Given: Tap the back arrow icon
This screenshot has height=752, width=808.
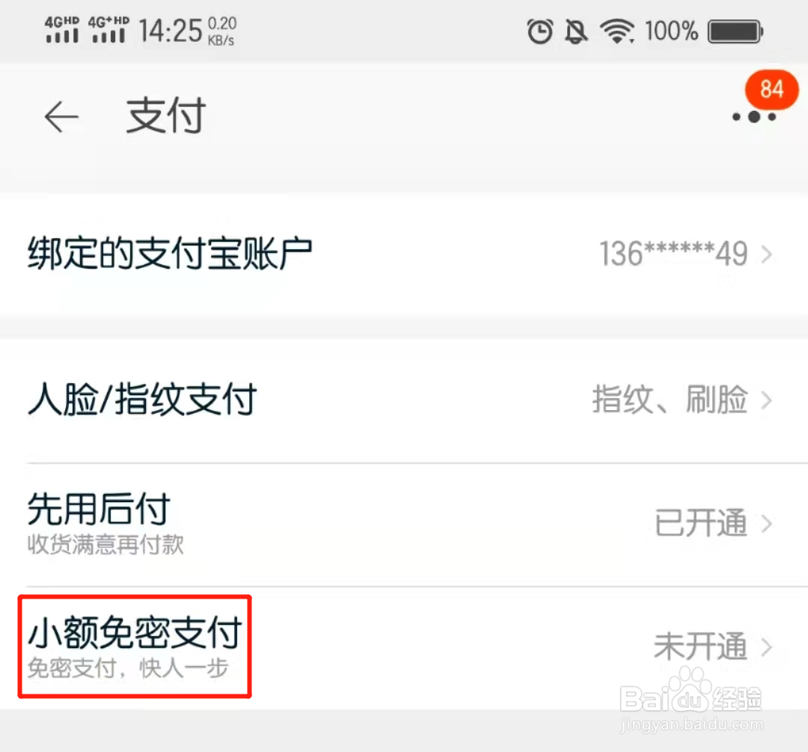Looking at the screenshot, I should 61,117.
